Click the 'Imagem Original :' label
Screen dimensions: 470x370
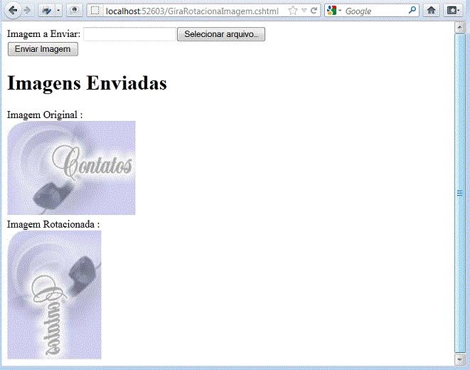coord(45,115)
